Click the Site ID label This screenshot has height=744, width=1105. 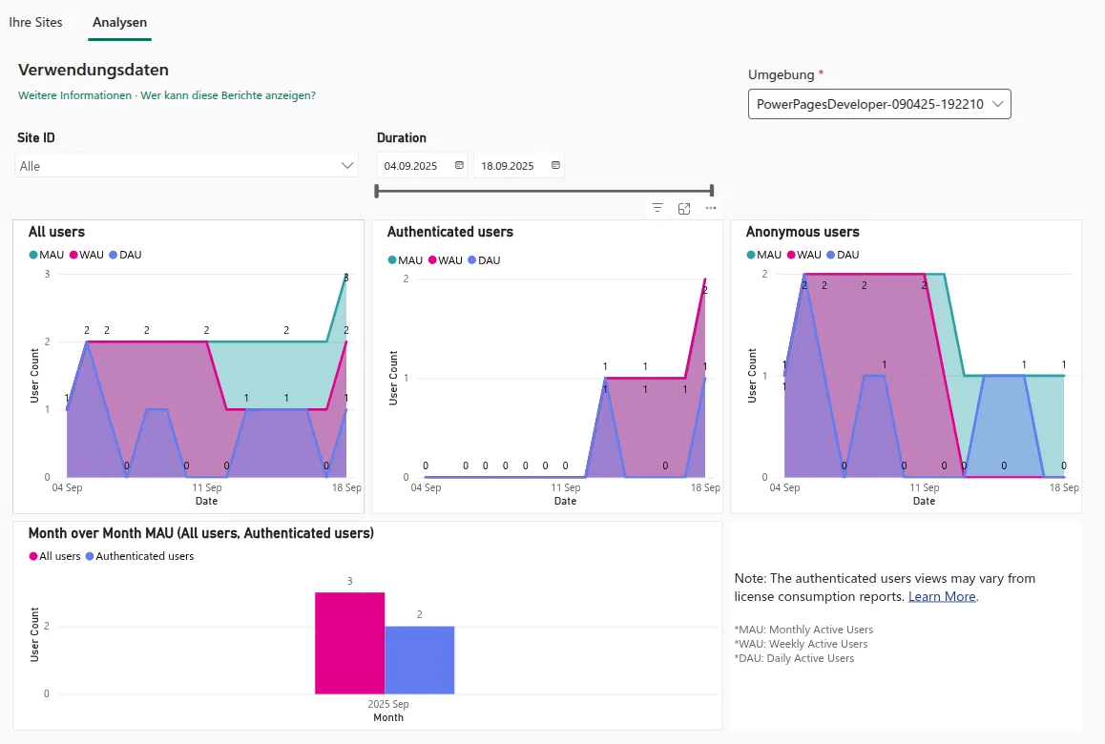pos(36,138)
